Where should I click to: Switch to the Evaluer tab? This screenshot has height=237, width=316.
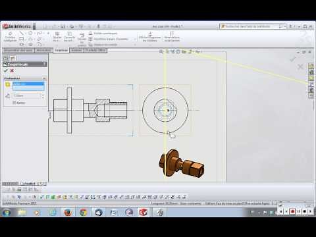tap(76, 50)
